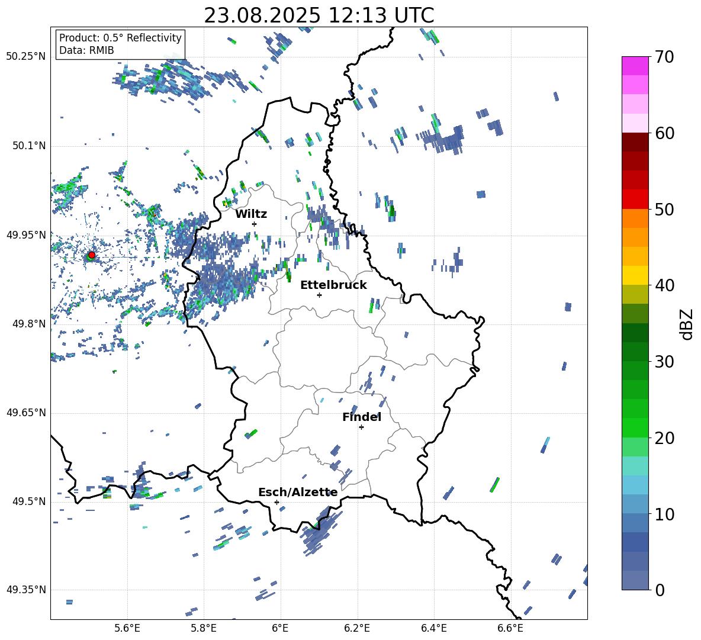This screenshot has width=701, height=640.
Task: Click the dark maroon colorbar segment below 60
Action: pyautogui.click(x=635, y=142)
